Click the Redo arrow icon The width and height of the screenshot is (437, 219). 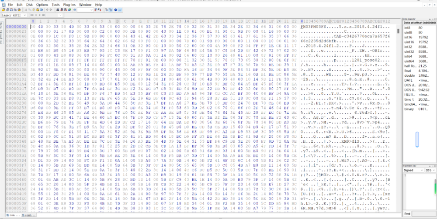coord(52,9)
